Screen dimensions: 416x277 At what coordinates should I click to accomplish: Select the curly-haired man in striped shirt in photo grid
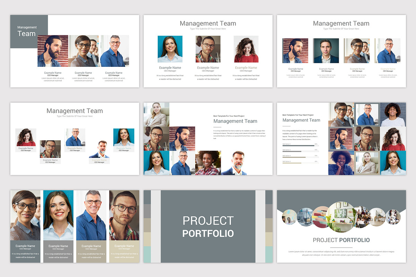(393, 115)
